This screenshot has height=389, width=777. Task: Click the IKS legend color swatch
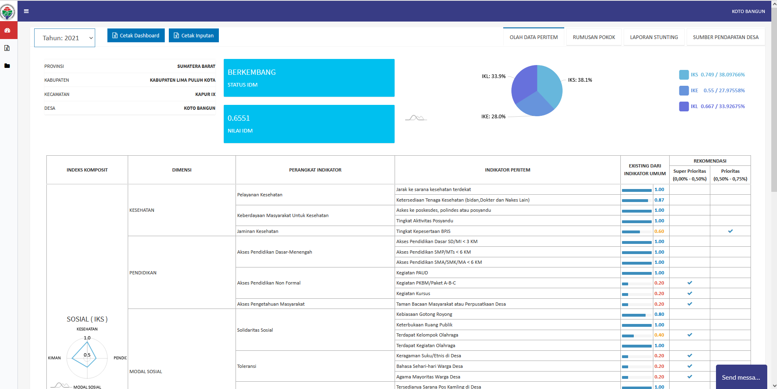point(684,75)
